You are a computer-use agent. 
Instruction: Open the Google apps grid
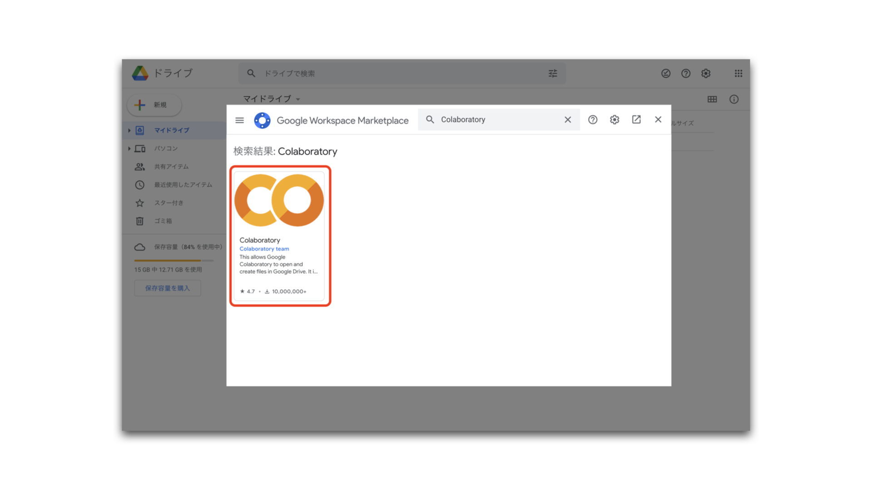[x=738, y=73]
